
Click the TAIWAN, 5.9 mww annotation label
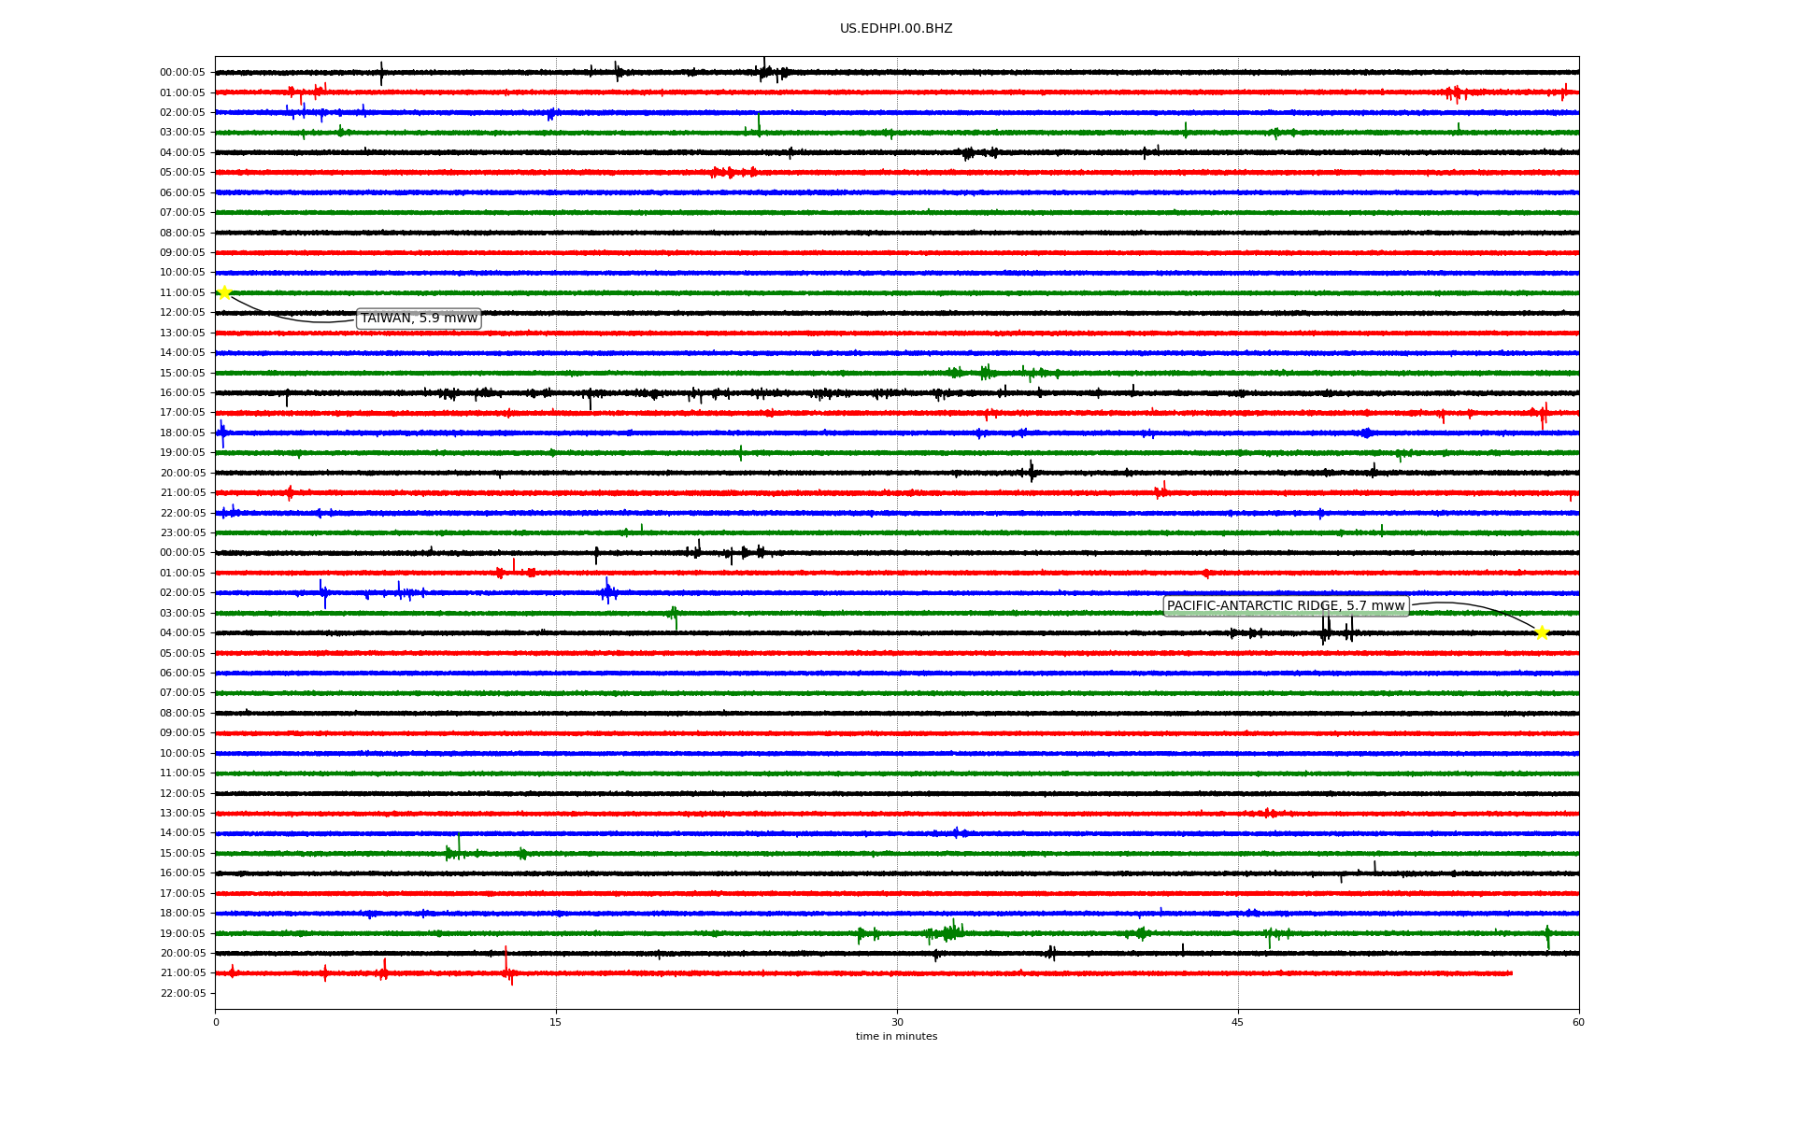[x=419, y=319]
